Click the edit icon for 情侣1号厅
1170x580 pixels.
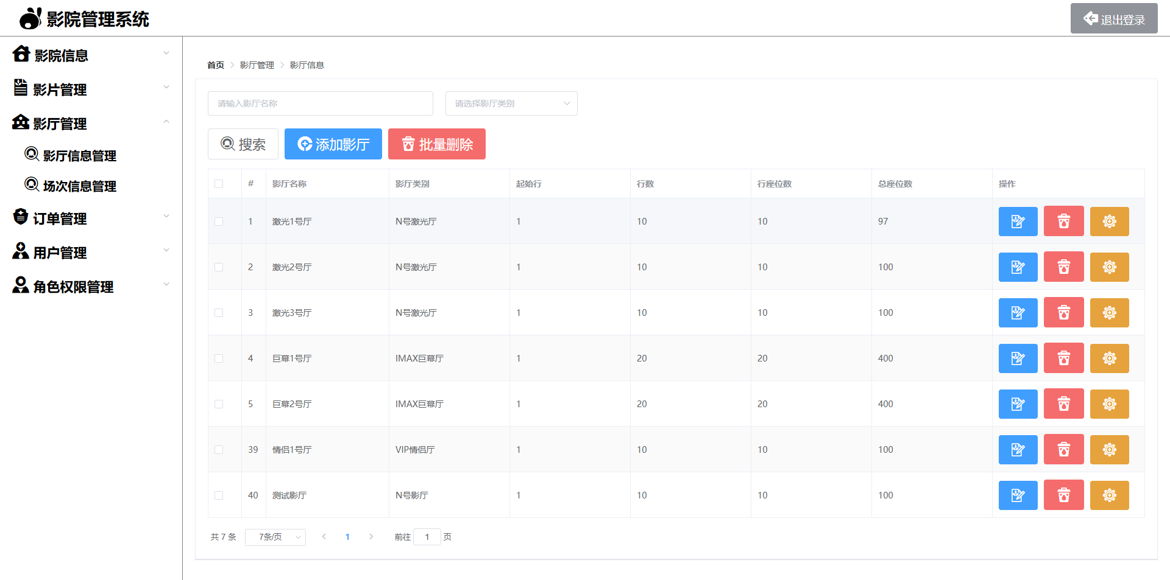point(1018,449)
